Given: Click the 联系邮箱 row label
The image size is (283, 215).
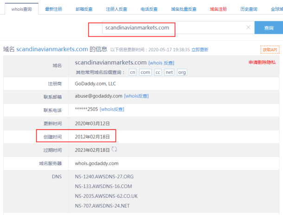Looking at the screenshot, I should click(52, 97).
